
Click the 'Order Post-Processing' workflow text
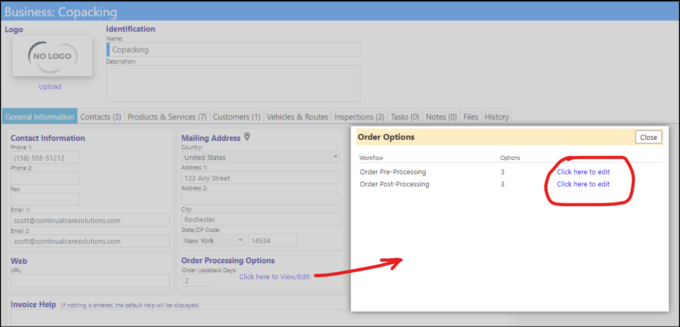[394, 184]
